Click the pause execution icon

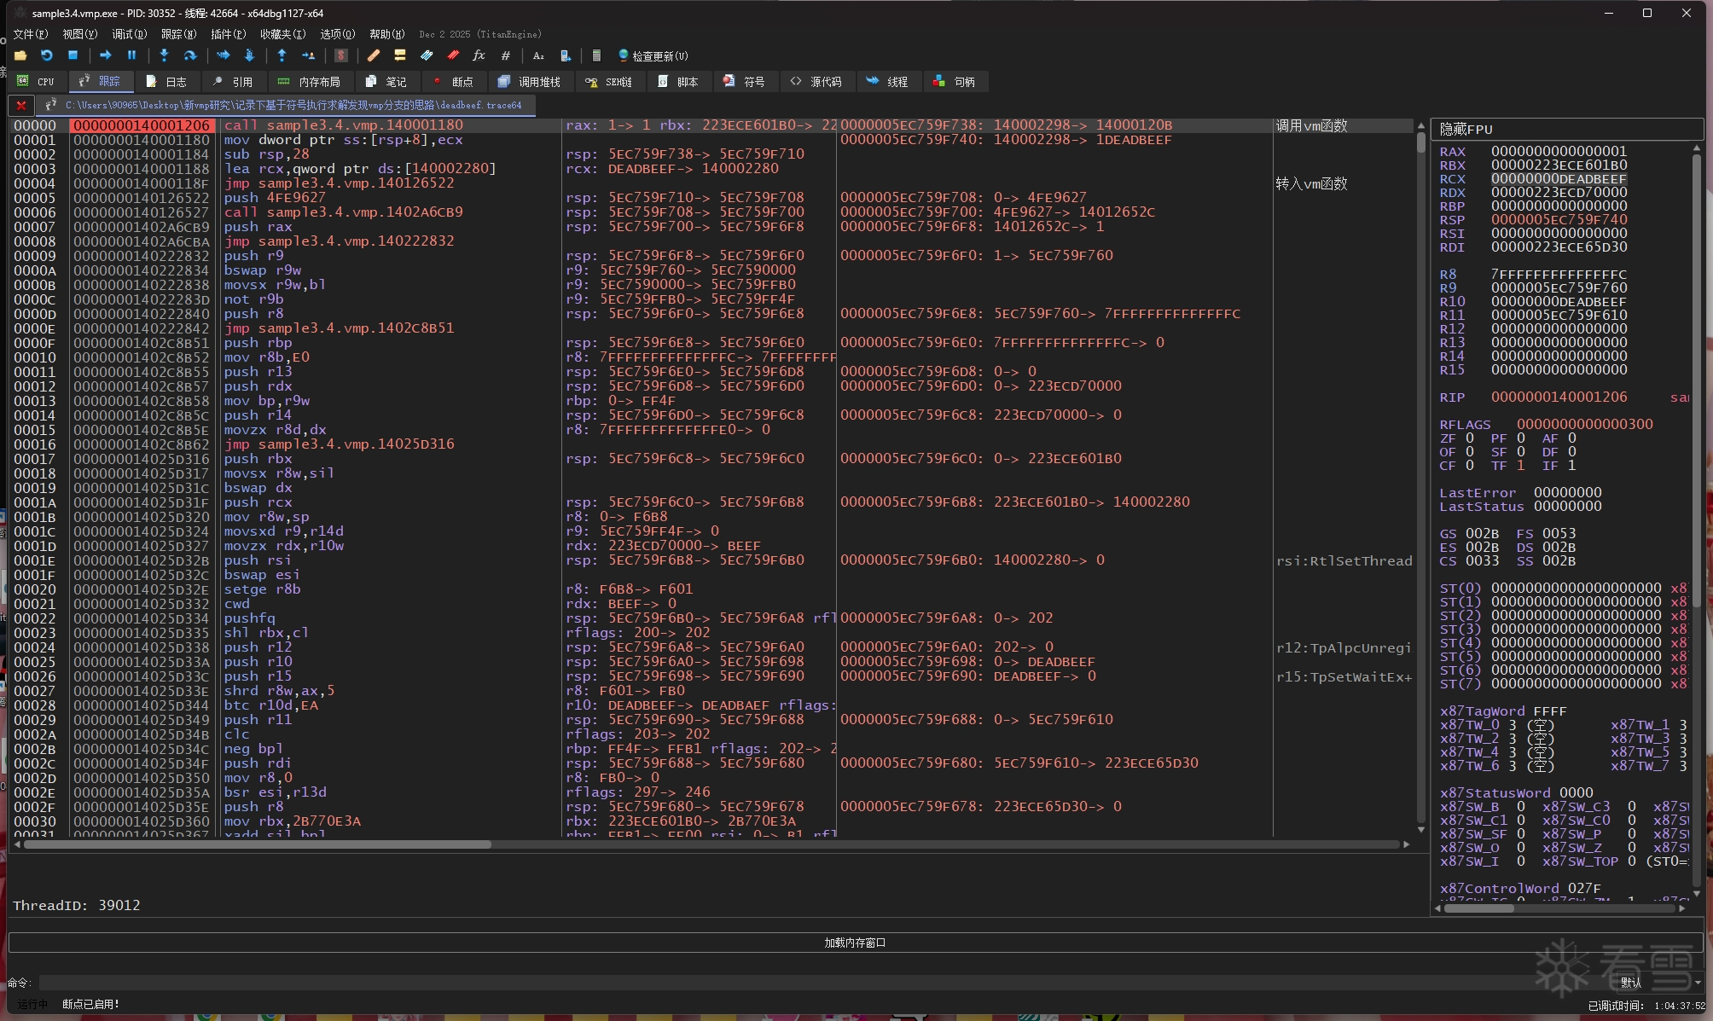(131, 55)
